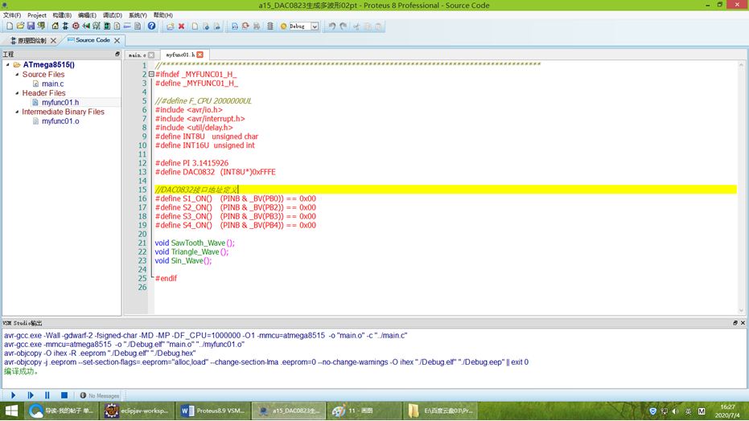Image resolution: width=749 pixels, height=421 pixels.
Task: Open the 帮助(H) menu
Action: pyautogui.click(x=163, y=15)
